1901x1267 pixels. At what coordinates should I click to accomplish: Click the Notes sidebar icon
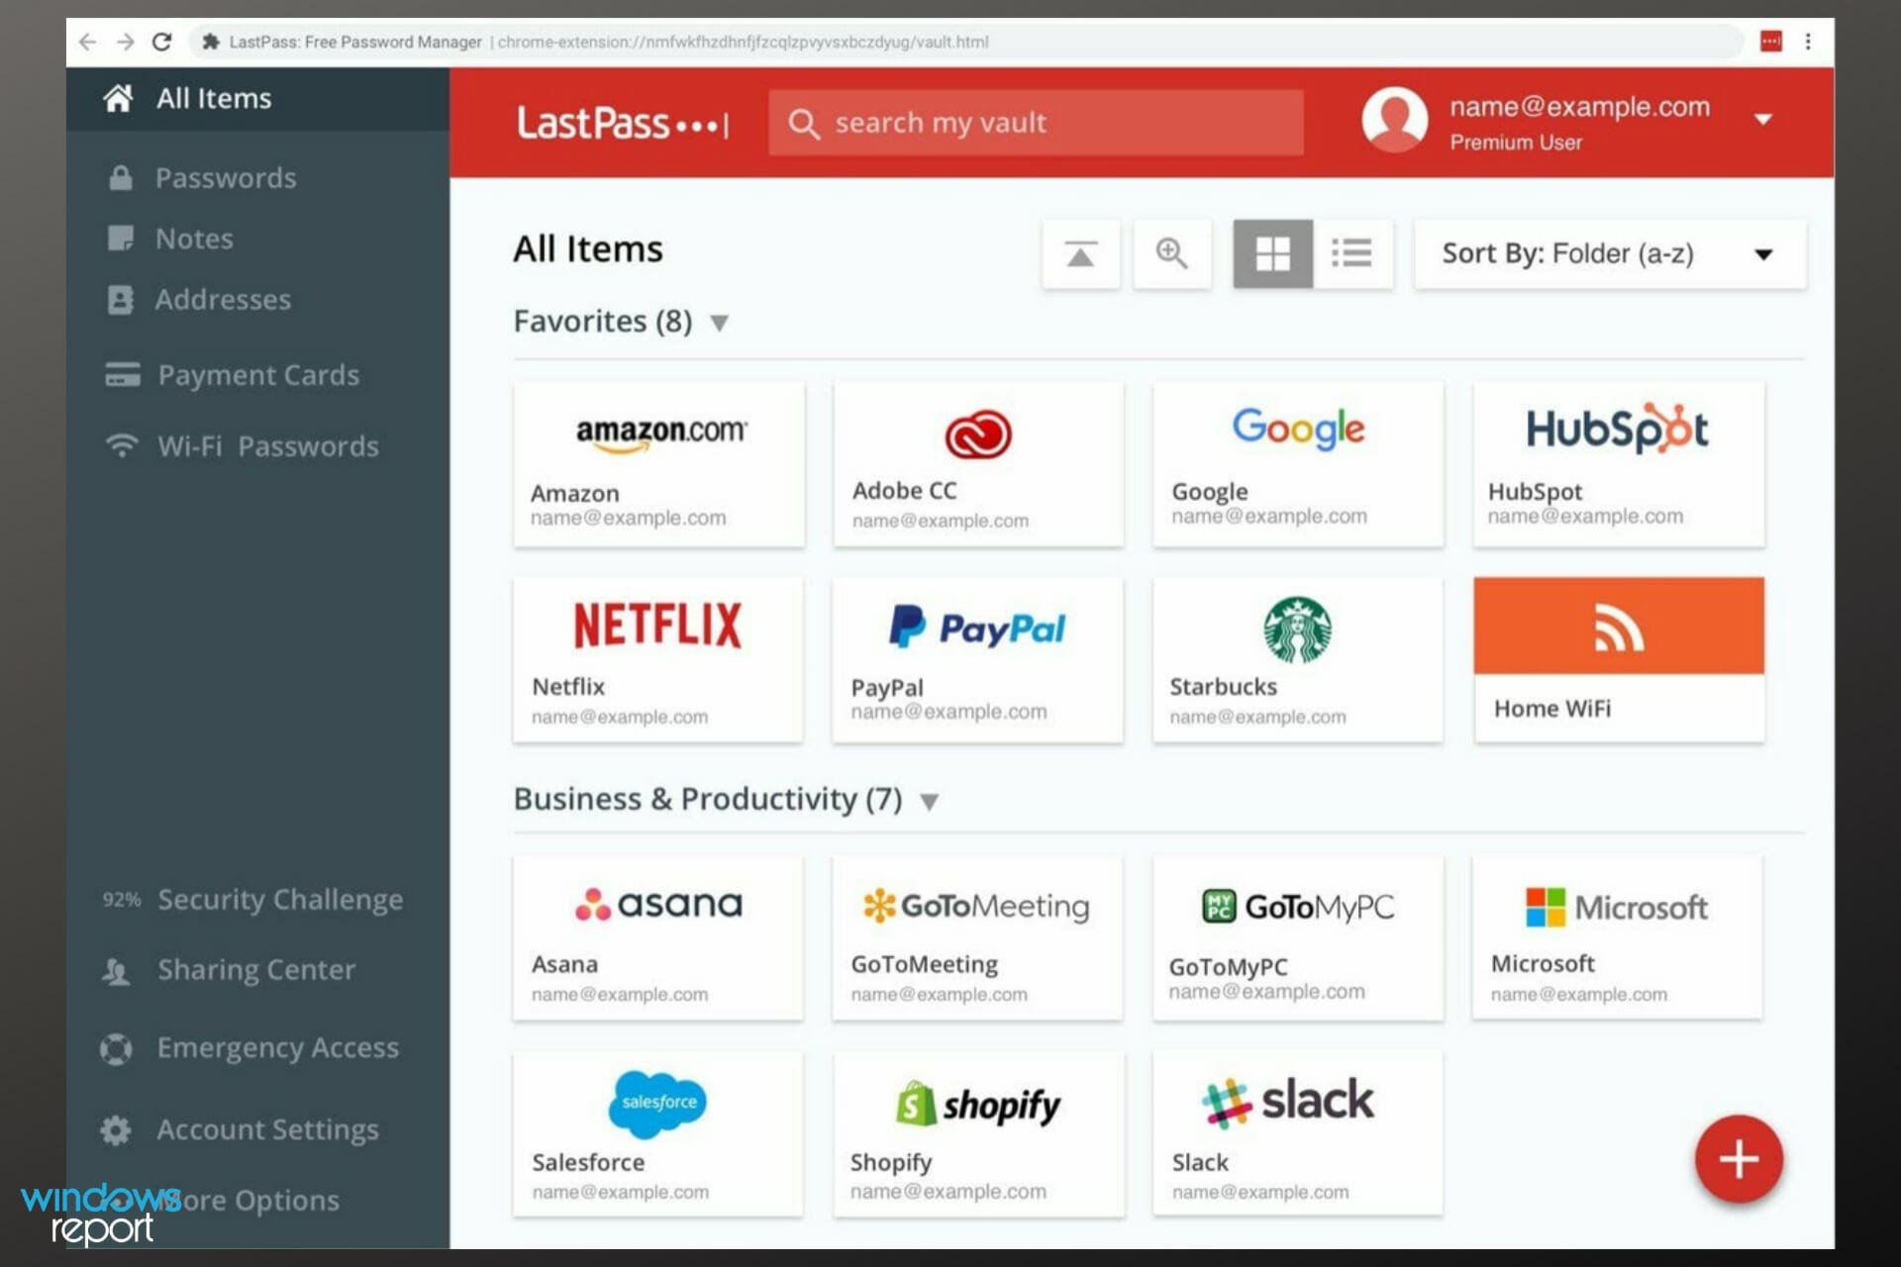[121, 239]
